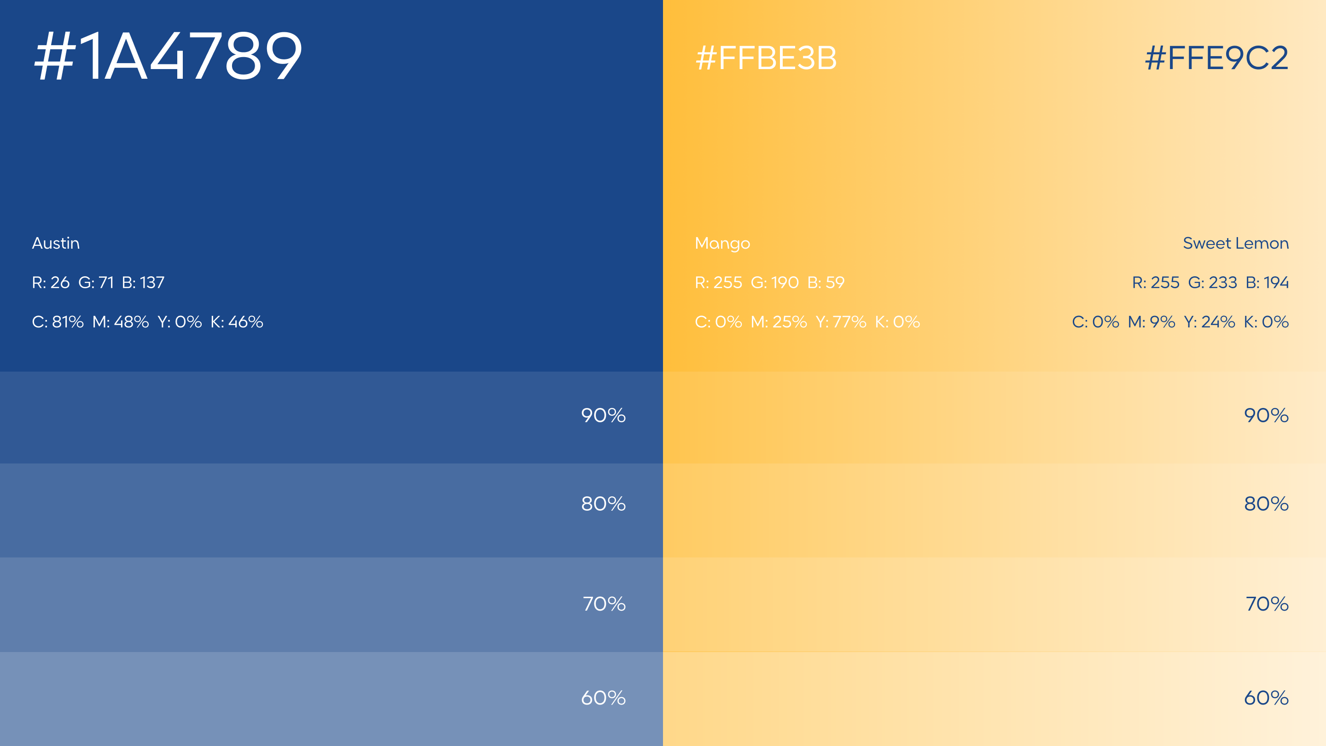The image size is (1326, 746).
Task: Click the R: 255 G: 233 B: 194 values
Action: click(1210, 282)
